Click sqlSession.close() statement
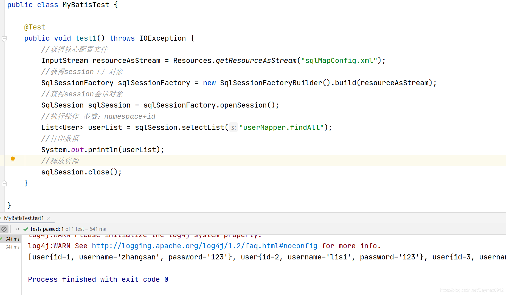Viewport: 506px width, 295px height. click(81, 172)
